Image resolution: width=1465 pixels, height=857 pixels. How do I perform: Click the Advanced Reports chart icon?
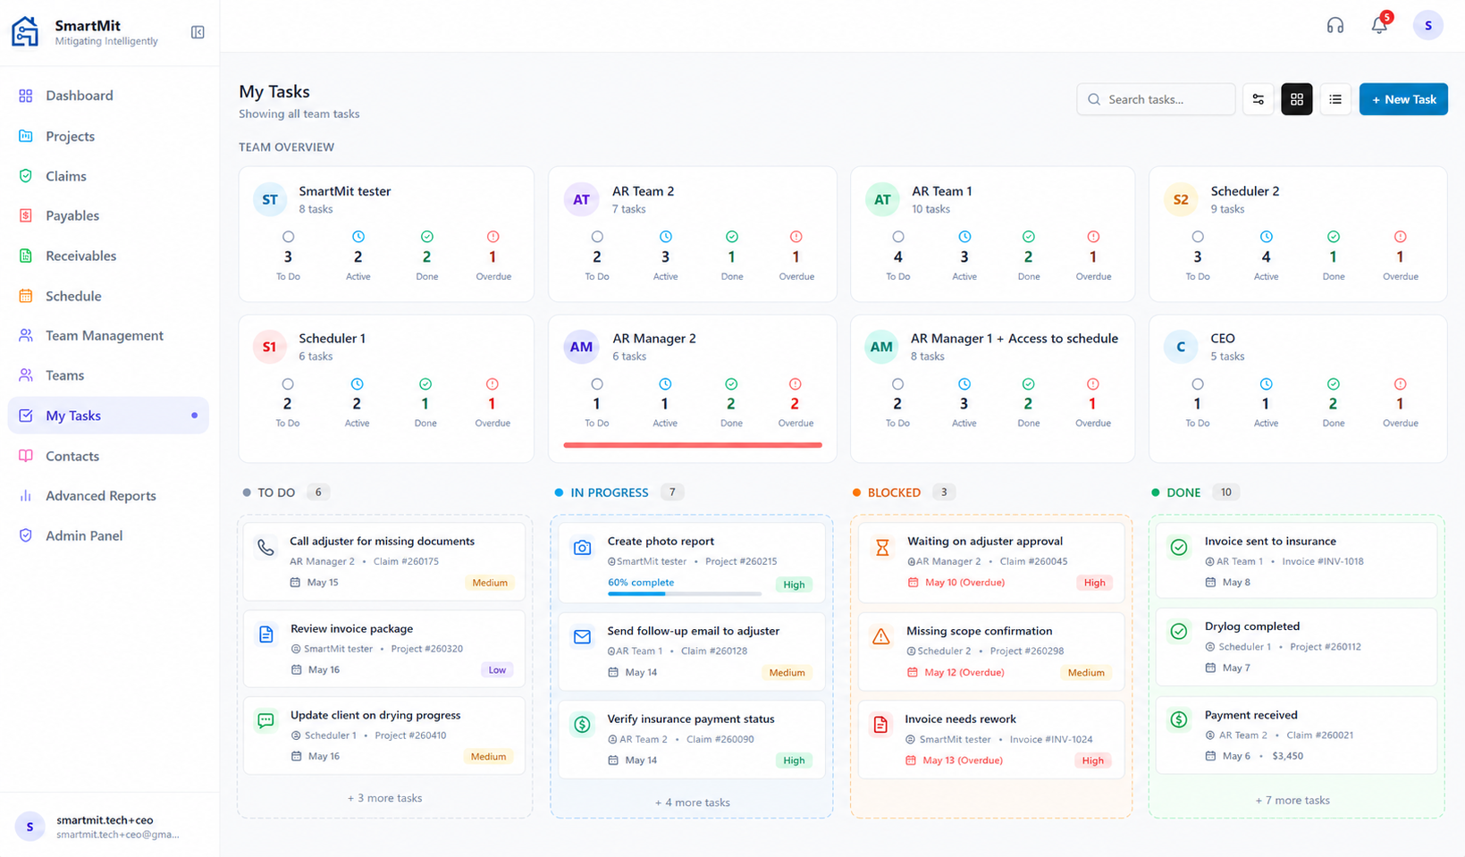point(26,495)
